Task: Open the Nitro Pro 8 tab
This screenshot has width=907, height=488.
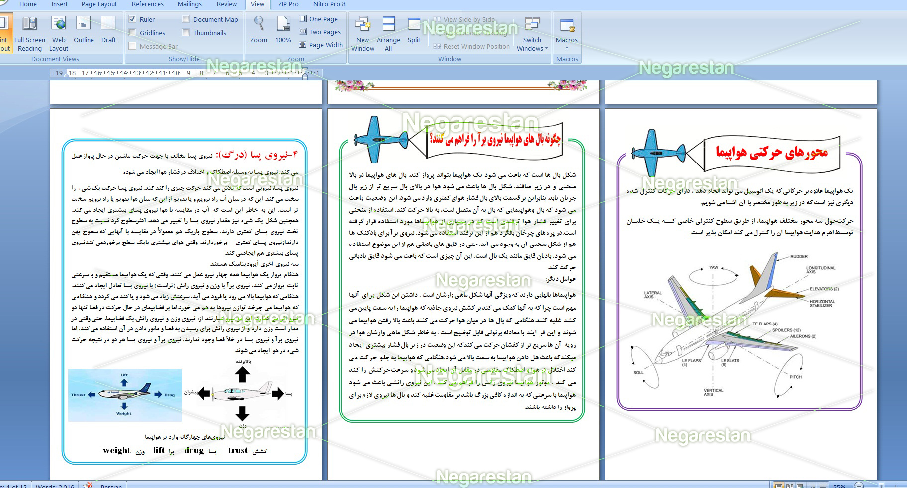Action: 329,4
